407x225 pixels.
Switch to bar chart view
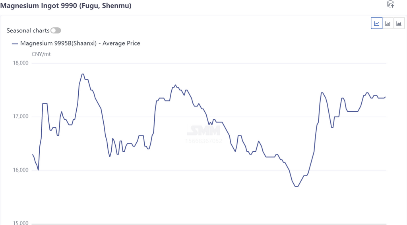[x=388, y=23]
